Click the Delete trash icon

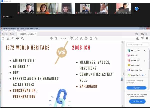91,38
